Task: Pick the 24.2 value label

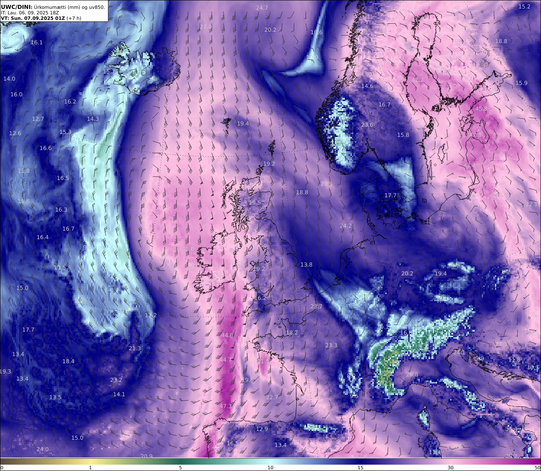Action: [346, 226]
